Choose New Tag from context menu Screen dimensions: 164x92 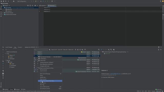point(50,85)
